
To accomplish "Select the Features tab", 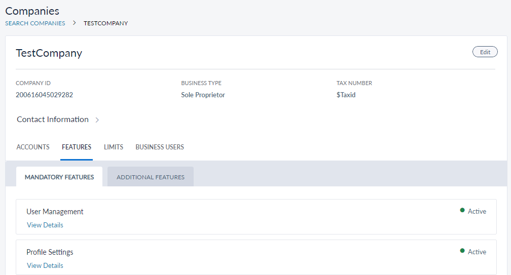I will tap(77, 147).
